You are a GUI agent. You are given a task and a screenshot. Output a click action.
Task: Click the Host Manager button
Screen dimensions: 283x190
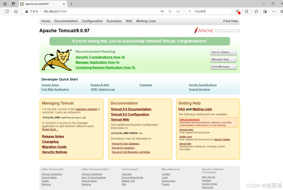[224, 66]
